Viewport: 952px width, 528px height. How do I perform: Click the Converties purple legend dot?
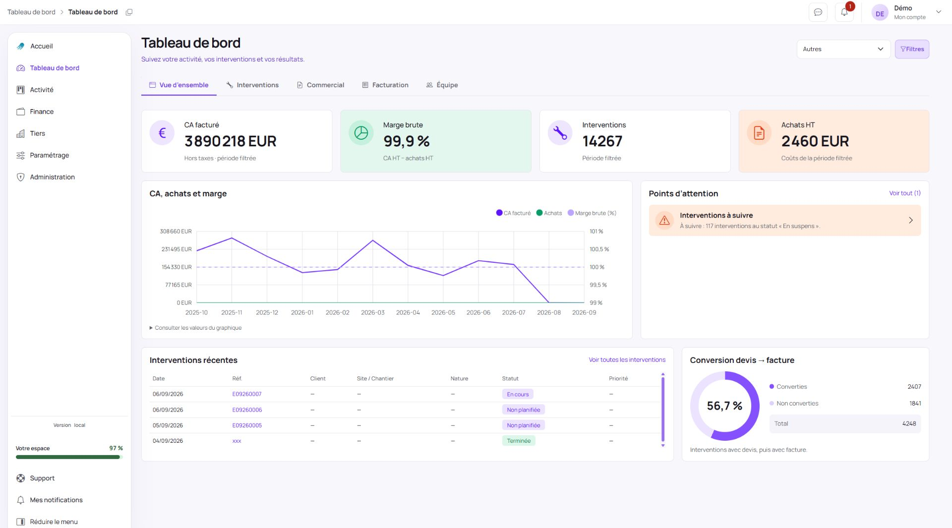point(772,387)
